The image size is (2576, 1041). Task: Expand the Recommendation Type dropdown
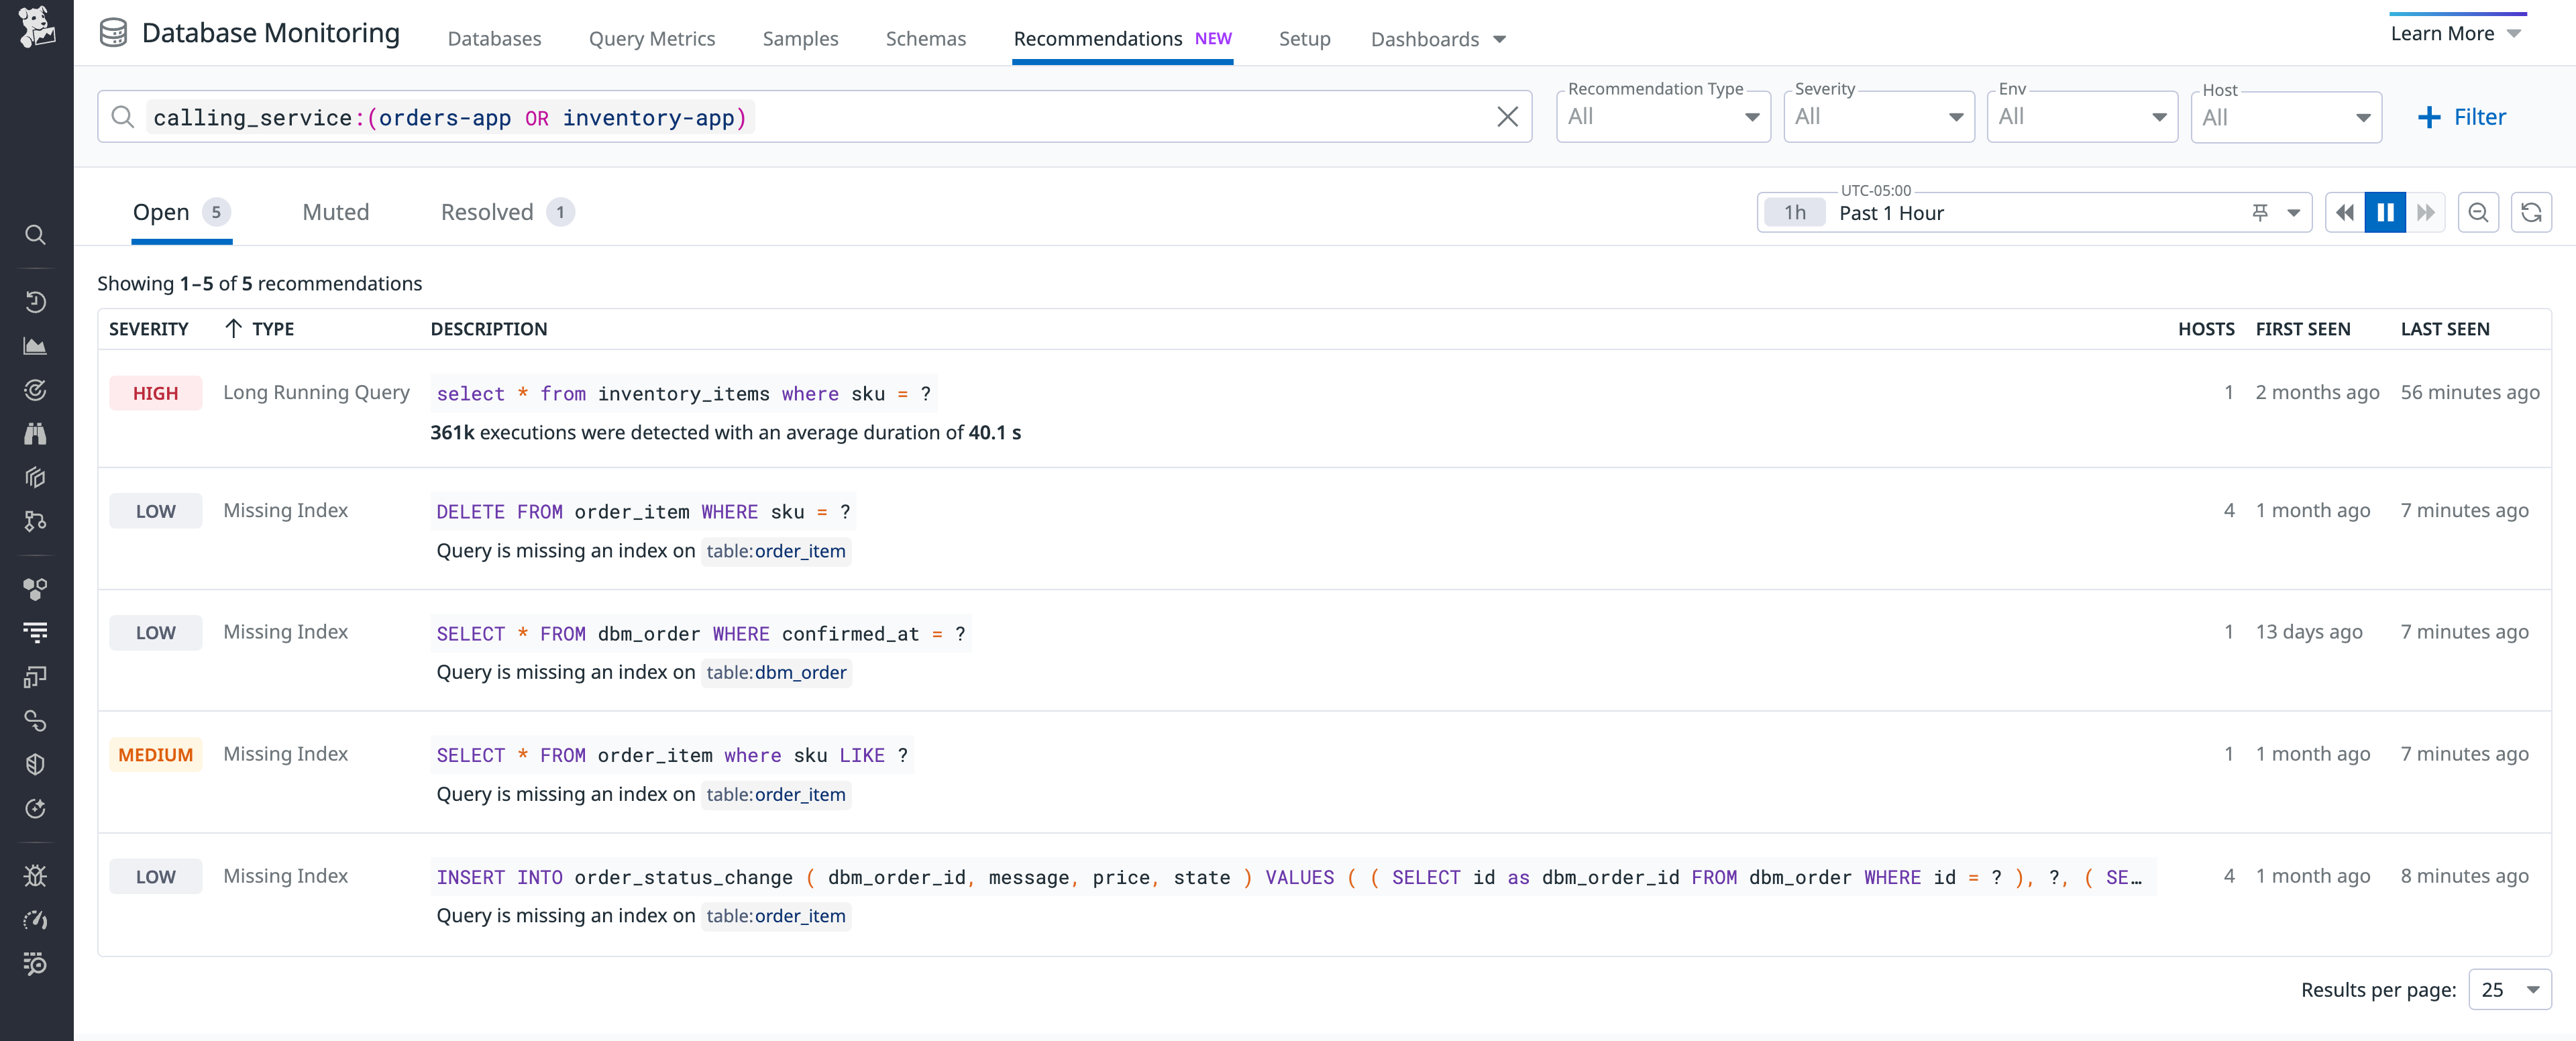(1663, 117)
